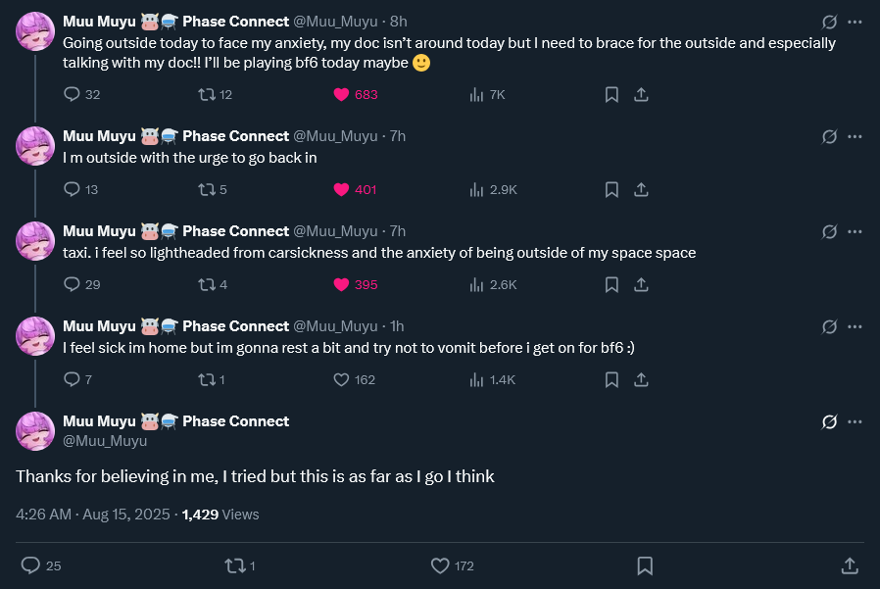Share the main 'Thanks for believing' tweet

(850, 565)
